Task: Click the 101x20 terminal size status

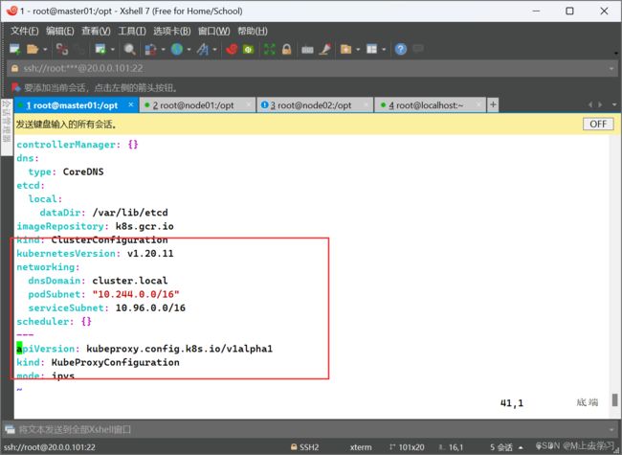Action: click(x=407, y=447)
